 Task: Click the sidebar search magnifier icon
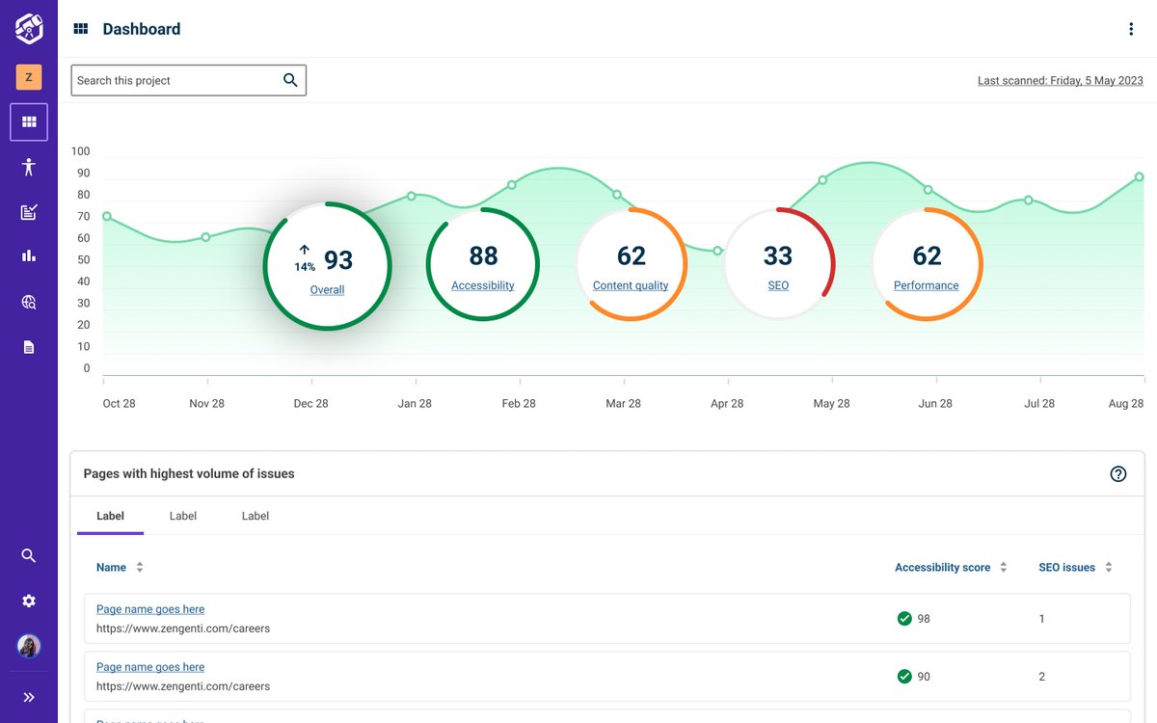pos(29,555)
